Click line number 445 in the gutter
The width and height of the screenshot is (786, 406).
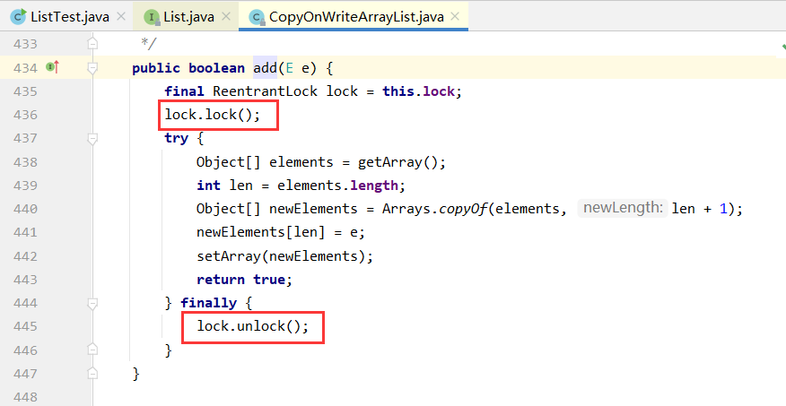pyautogui.click(x=25, y=326)
